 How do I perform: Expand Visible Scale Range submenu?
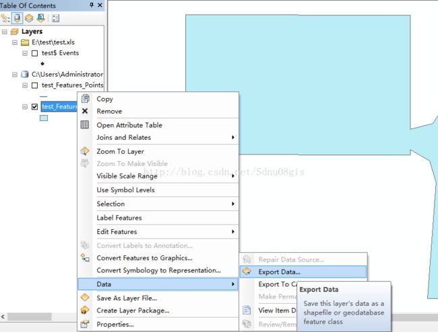158,176
